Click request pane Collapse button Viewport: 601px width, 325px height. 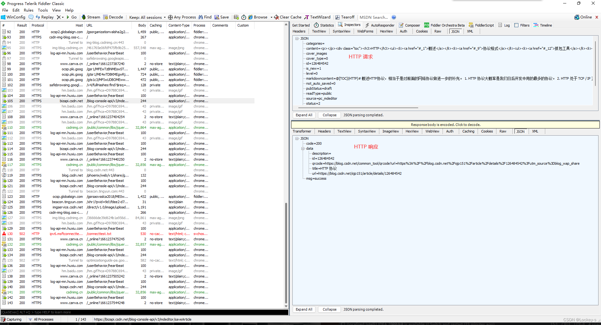[330, 115]
